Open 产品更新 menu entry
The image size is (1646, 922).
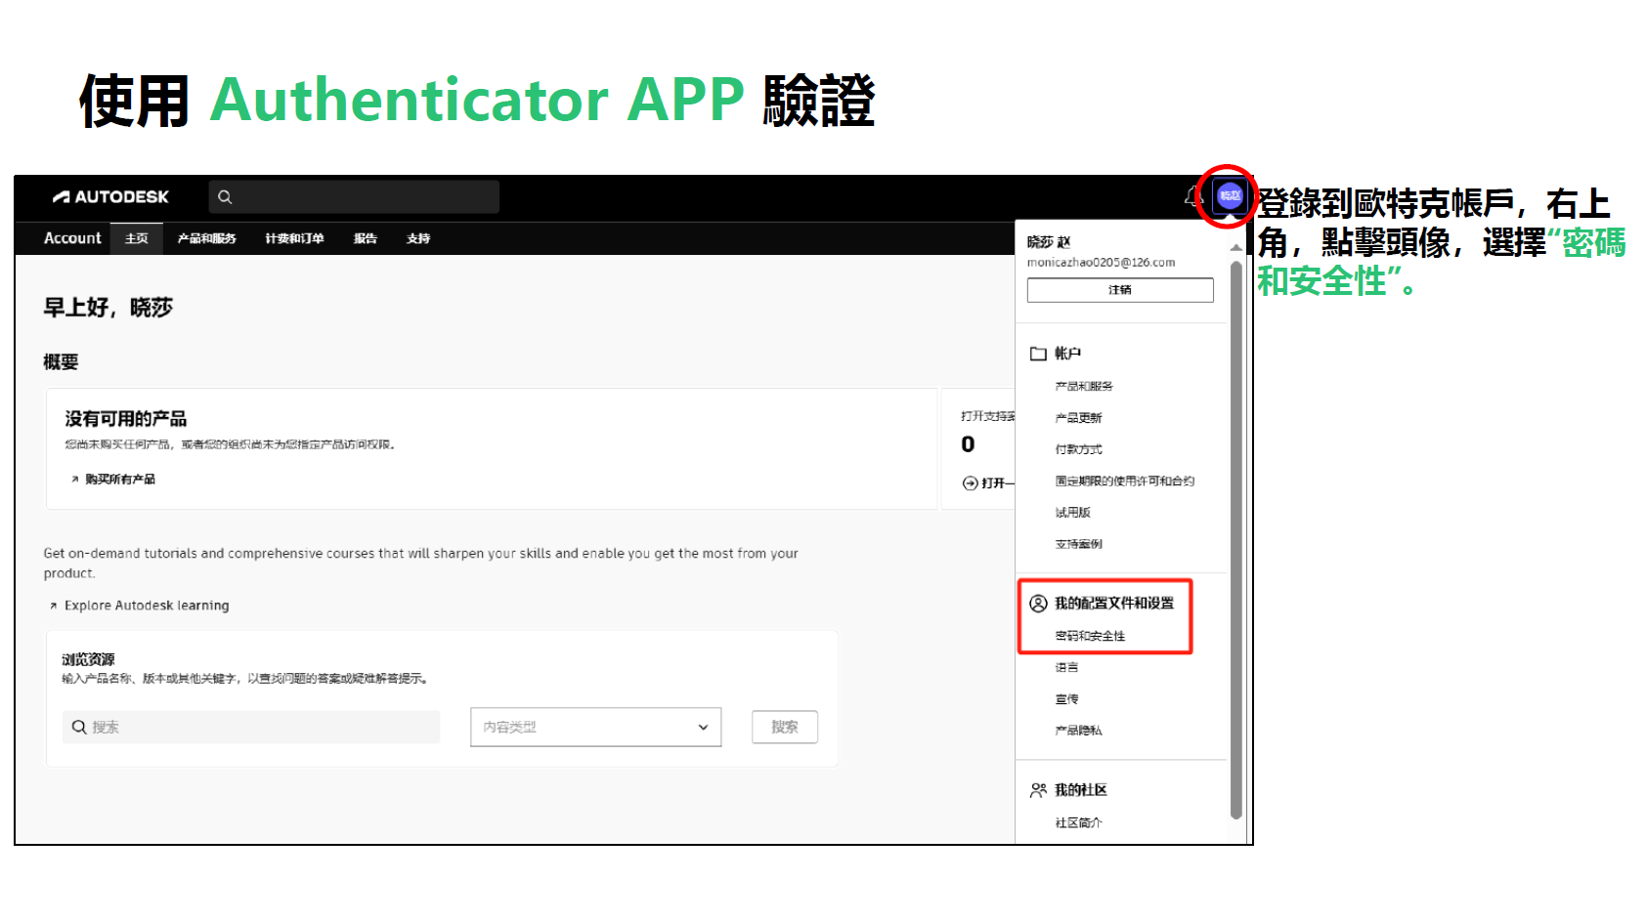[x=1078, y=418]
